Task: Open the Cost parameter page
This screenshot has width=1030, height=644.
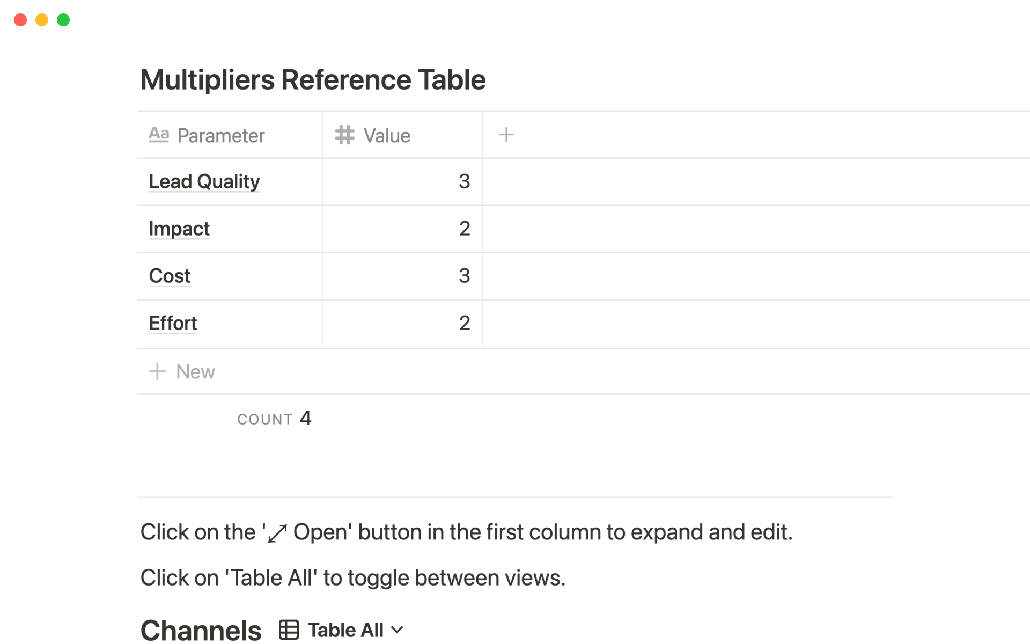Action: click(x=170, y=276)
